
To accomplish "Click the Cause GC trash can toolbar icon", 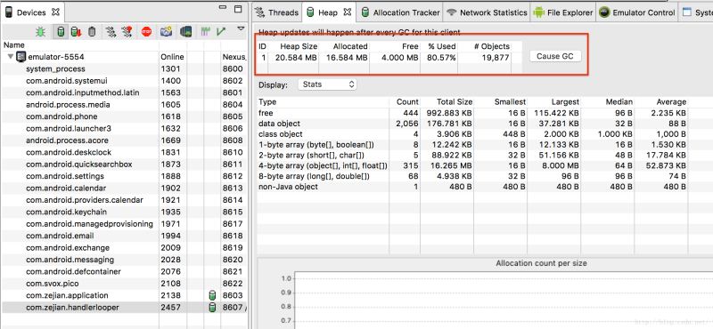I will pyautogui.click(x=92, y=32).
